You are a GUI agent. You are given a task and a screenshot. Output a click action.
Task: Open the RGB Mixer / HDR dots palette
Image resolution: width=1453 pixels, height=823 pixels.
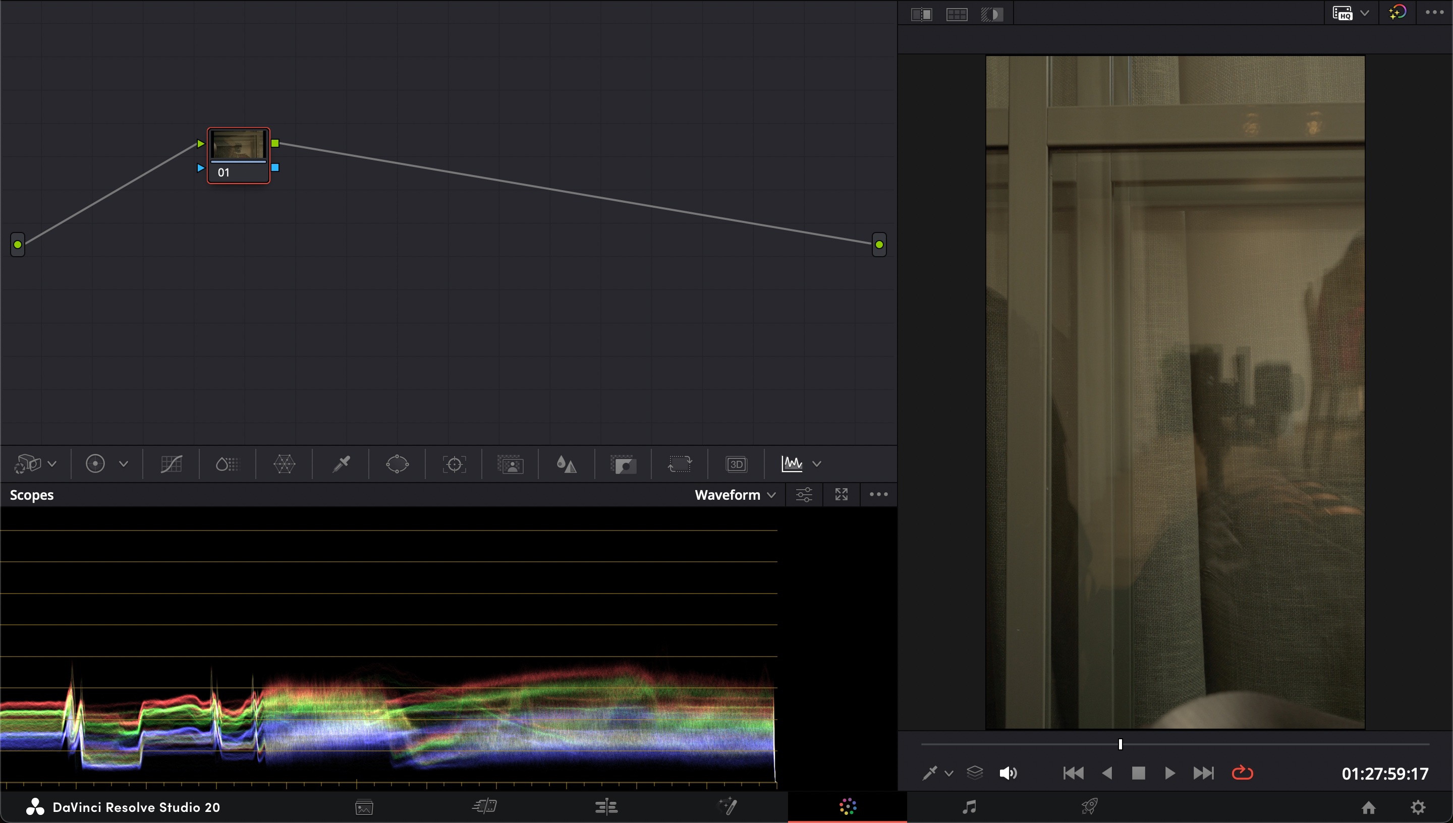(x=227, y=464)
